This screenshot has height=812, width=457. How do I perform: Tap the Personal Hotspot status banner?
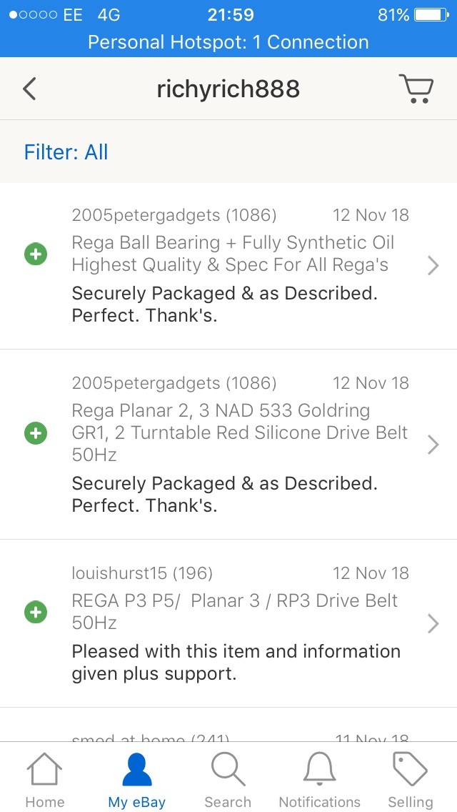point(228,42)
